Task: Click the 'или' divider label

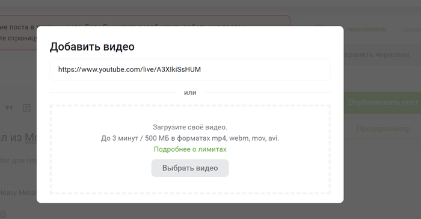Action: pyautogui.click(x=190, y=93)
